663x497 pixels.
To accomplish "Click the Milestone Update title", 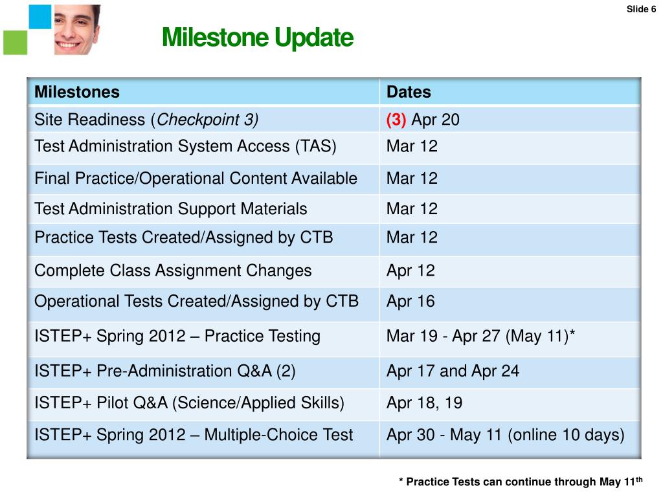I will [x=258, y=38].
